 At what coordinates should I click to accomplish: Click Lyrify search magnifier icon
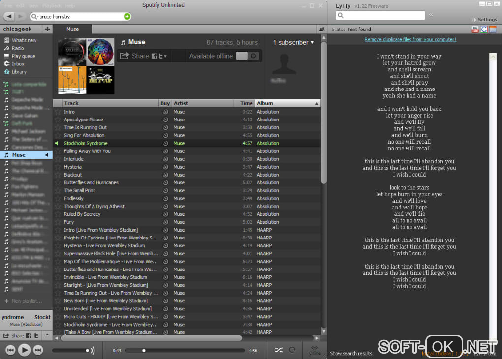341,15
